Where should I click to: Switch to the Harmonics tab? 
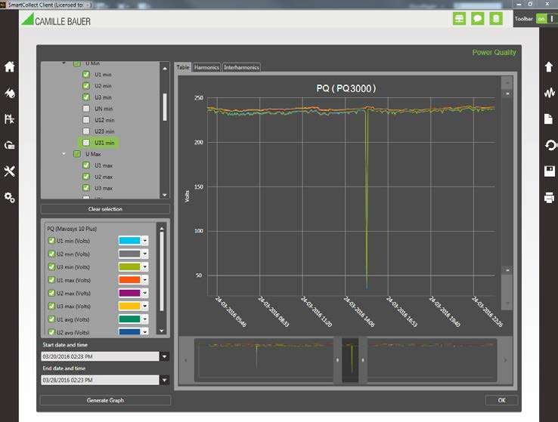[x=206, y=67]
